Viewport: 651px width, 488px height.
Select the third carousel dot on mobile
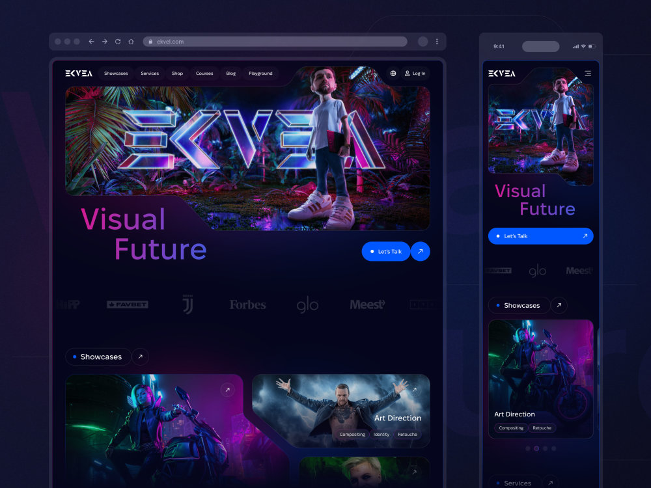[x=545, y=448]
